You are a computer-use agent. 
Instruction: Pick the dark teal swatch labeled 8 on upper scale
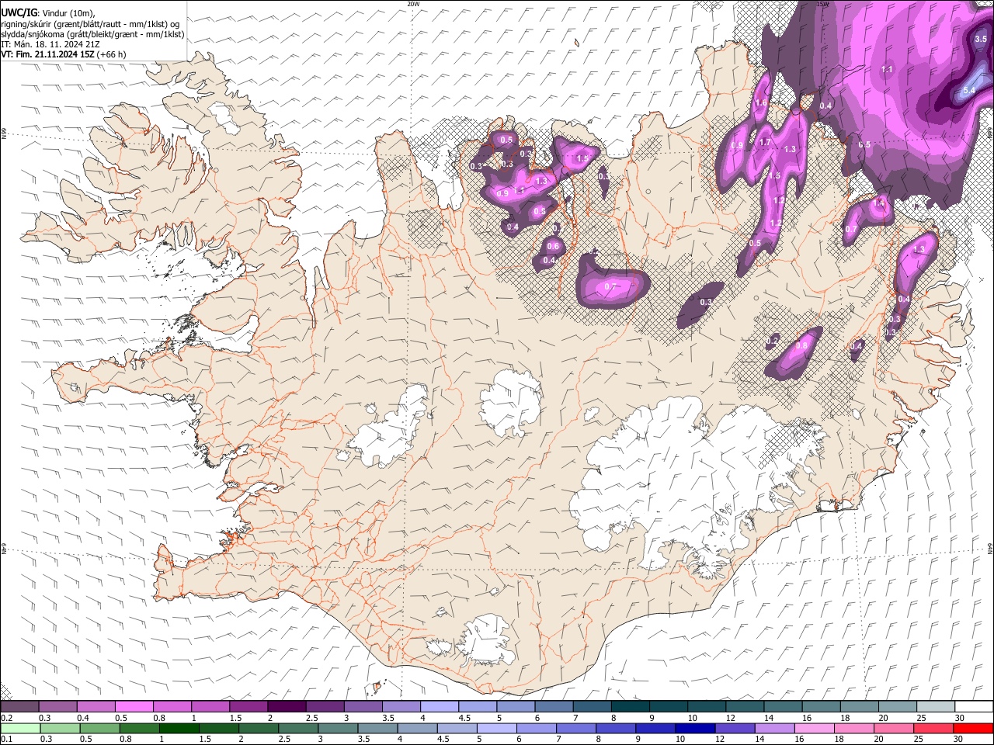point(629,706)
